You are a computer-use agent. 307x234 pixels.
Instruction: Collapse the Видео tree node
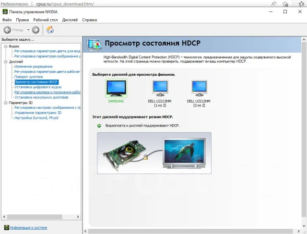tap(6, 46)
